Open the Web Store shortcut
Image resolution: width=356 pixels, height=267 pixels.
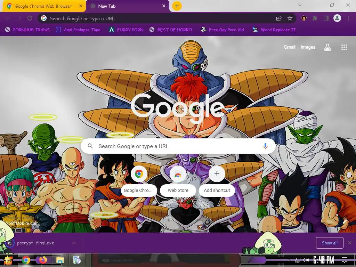click(x=178, y=181)
